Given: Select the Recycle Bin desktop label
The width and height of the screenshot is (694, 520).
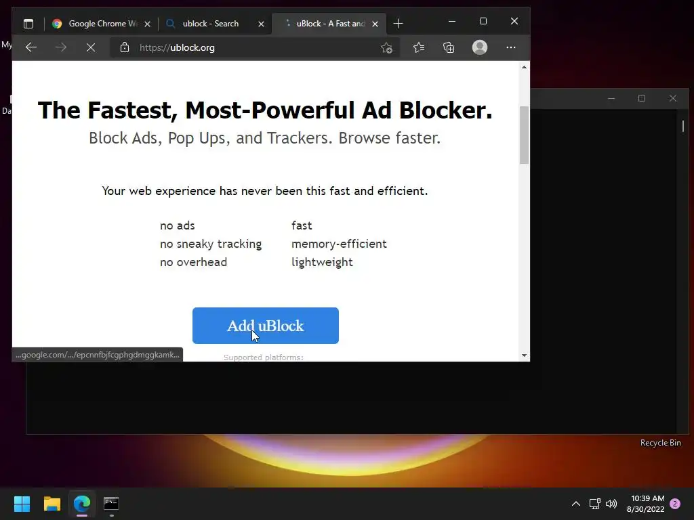Looking at the screenshot, I should [660, 443].
